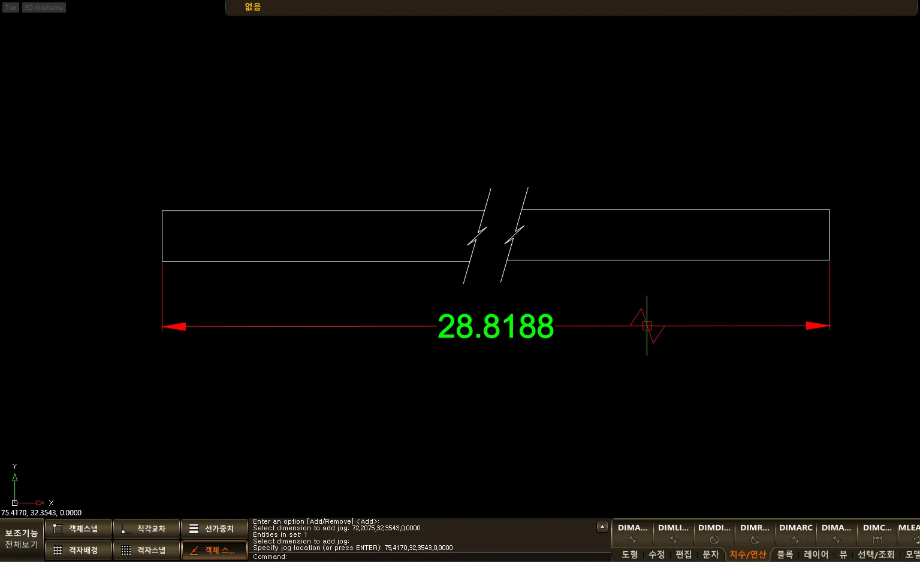Choose the DIMDI... diameter dimension tool
Viewport: 920px width, 562px height.
pyautogui.click(x=714, y=533)
